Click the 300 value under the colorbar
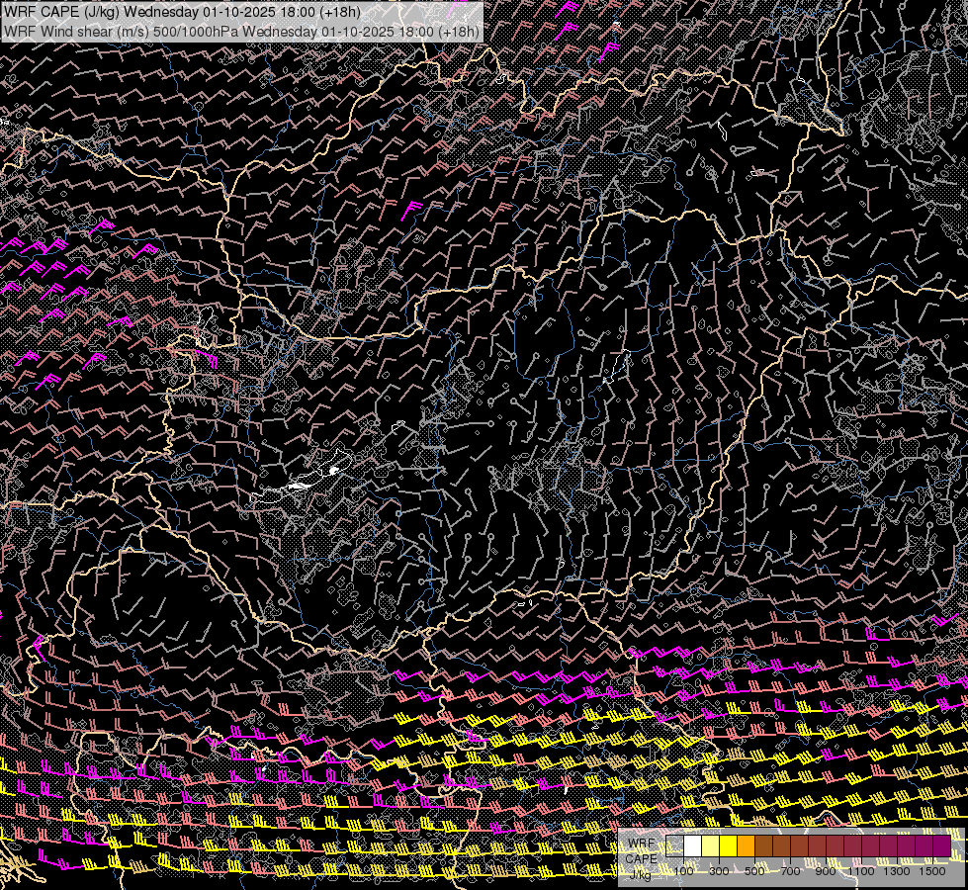Image resolution: width=968 pixels, height=890 pixels. (x=719, y=871)
